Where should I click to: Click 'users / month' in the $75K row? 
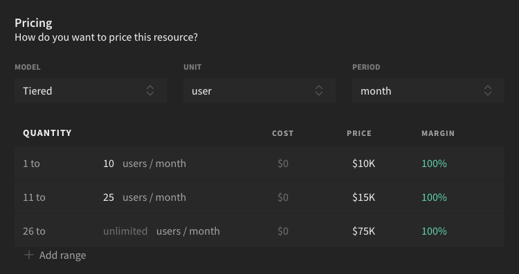(188, 231)
